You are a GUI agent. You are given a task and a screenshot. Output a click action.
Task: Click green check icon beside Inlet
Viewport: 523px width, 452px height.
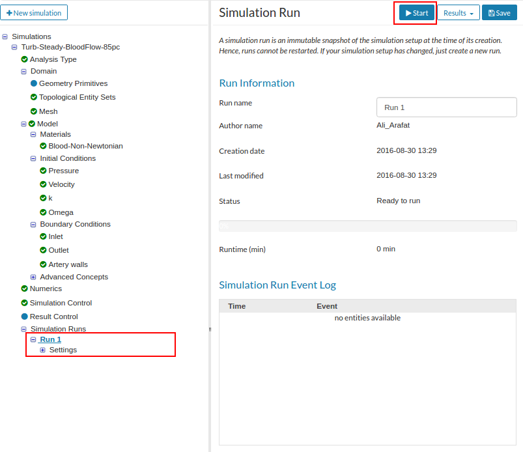click(x=43, y=236)
